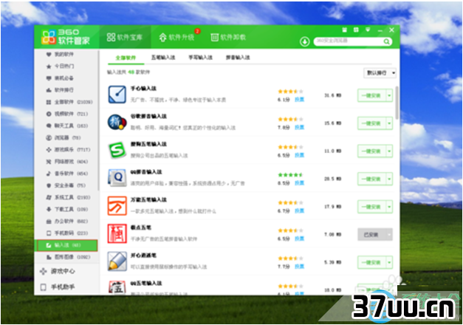
Task: Click the search input field
Action: pyautogui.click(x=349, y=41)
